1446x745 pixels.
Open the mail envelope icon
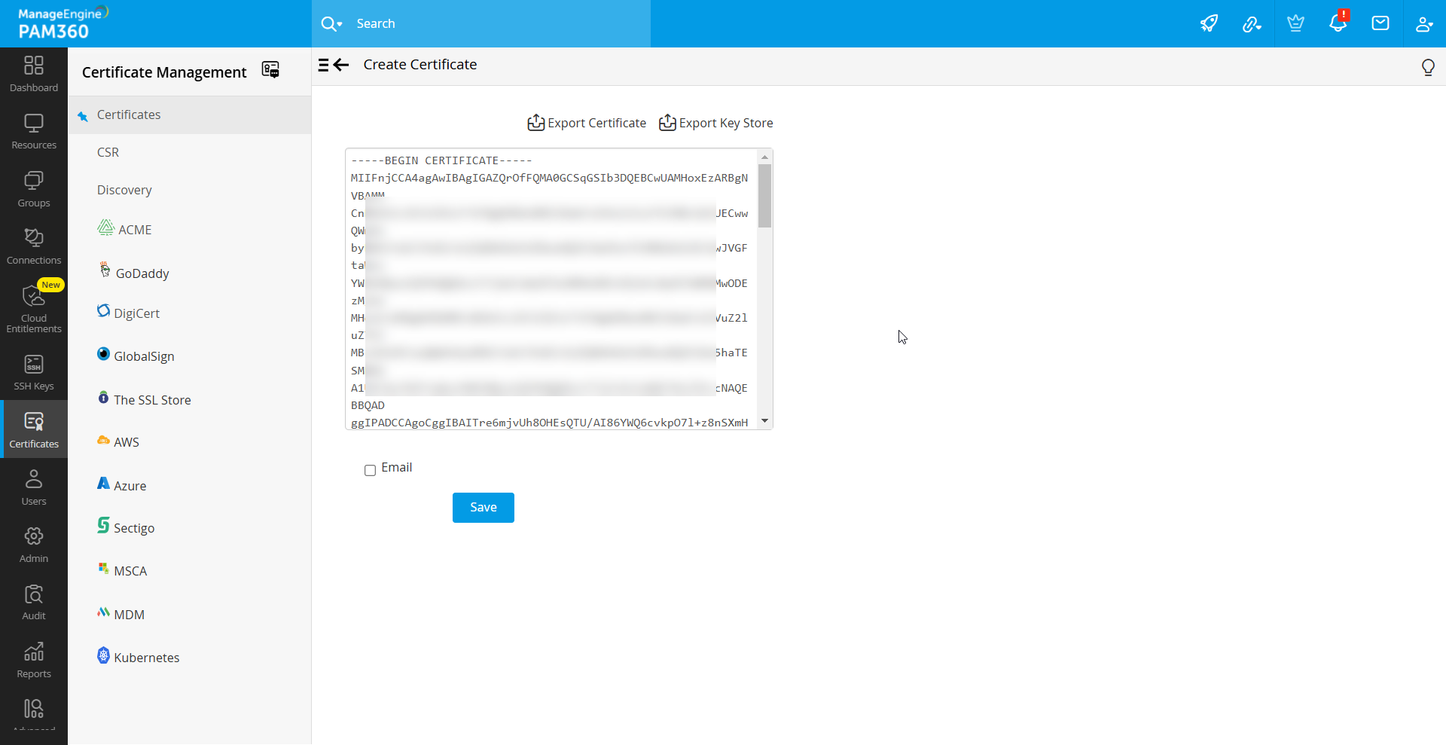[x=1380, y=23]
